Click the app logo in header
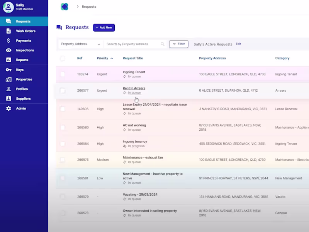Image resolution: width=309 pixels, height=232 pixels. click(x=65, y=7)
